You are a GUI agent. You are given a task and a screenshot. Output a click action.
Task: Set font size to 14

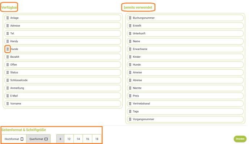click(78, 139)
